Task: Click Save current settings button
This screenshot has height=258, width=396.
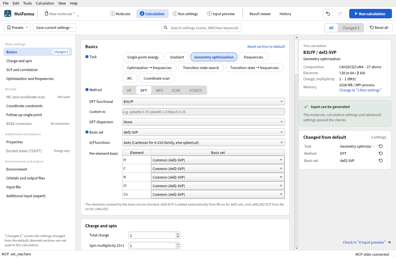Action: pyautogui.click(x=55, y=28)
